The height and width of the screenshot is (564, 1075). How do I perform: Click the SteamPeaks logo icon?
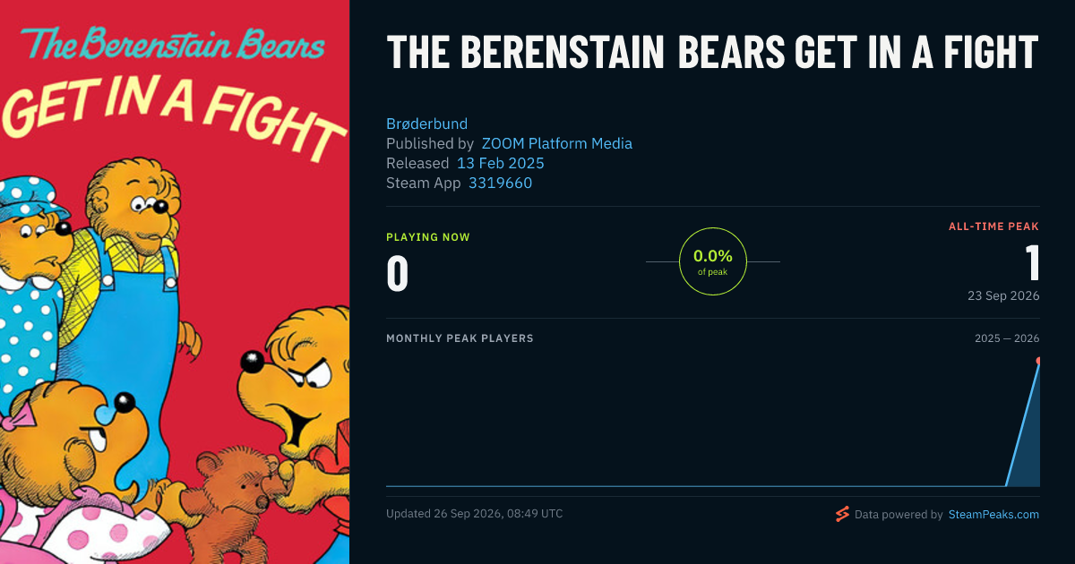coord(842,514)
